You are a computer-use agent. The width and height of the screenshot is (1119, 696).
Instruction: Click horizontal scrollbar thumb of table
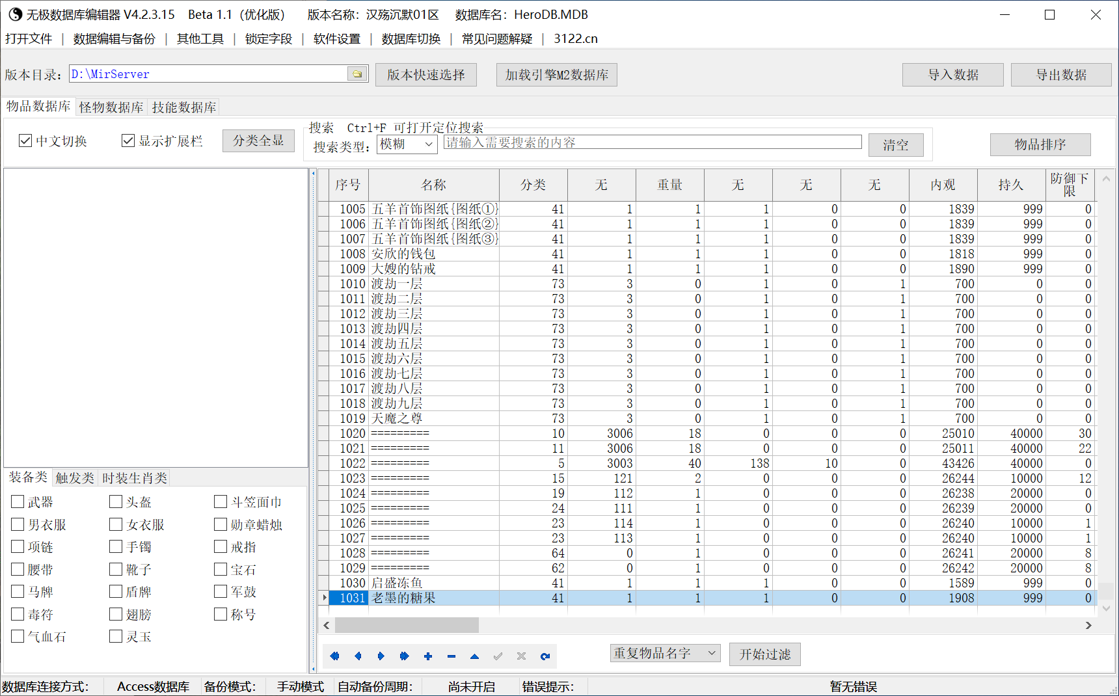click(x=407, y=625)
